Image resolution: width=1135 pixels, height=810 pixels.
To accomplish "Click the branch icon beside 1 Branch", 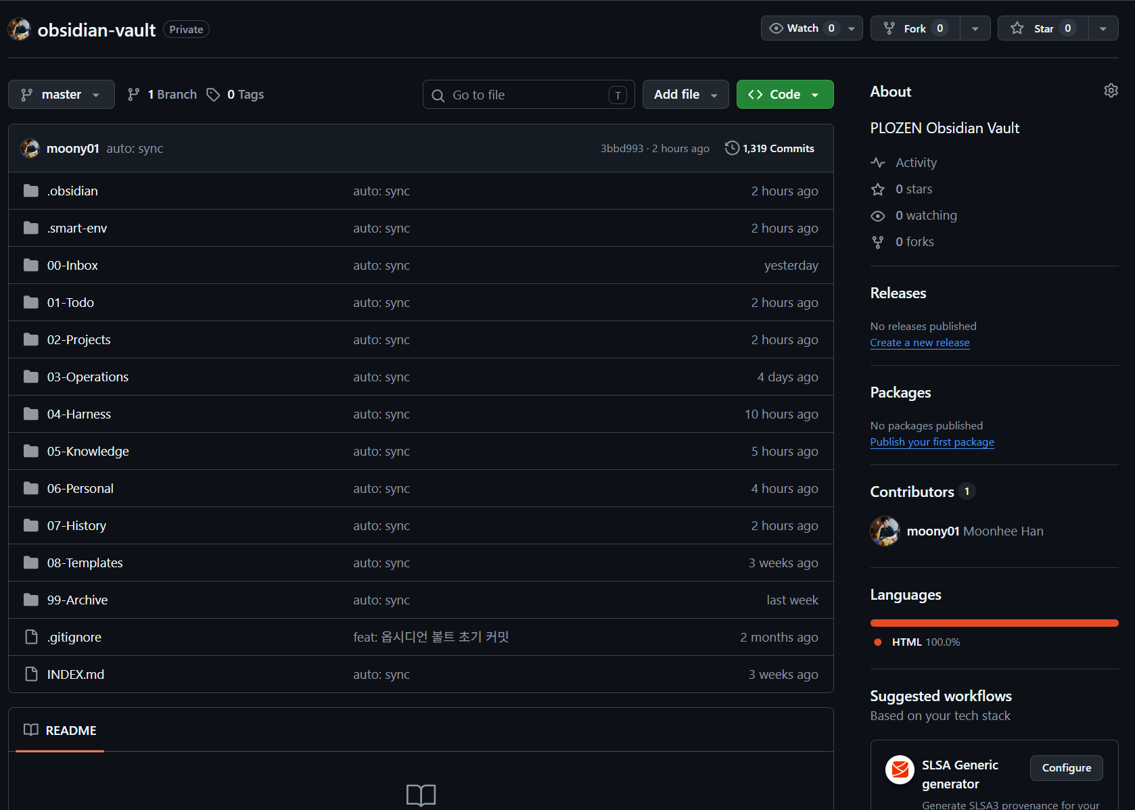I will pyautogui.click(x=134, y=95).
